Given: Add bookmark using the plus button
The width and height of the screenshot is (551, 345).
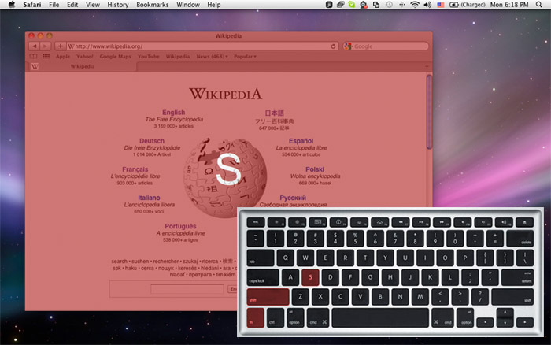Looking at the screenshot, I should coord(60,46).
